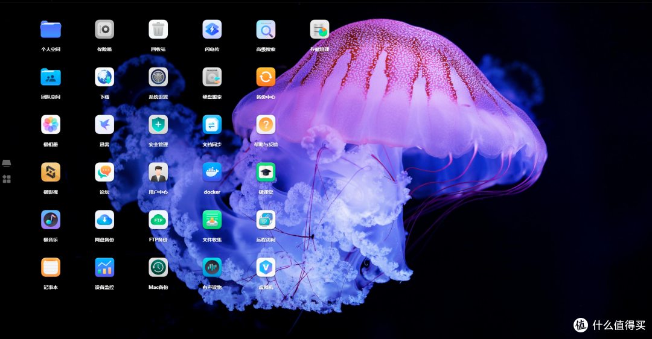Open the 团队空间 team space folder

51,77
